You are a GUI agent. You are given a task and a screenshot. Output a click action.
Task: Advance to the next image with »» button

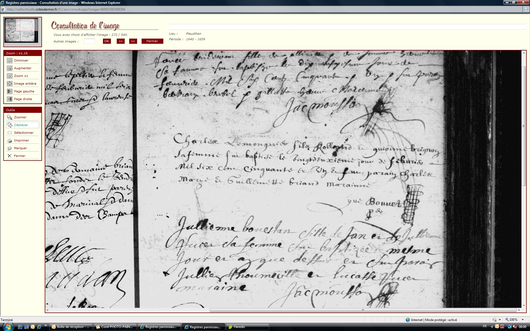pos(133,41)
